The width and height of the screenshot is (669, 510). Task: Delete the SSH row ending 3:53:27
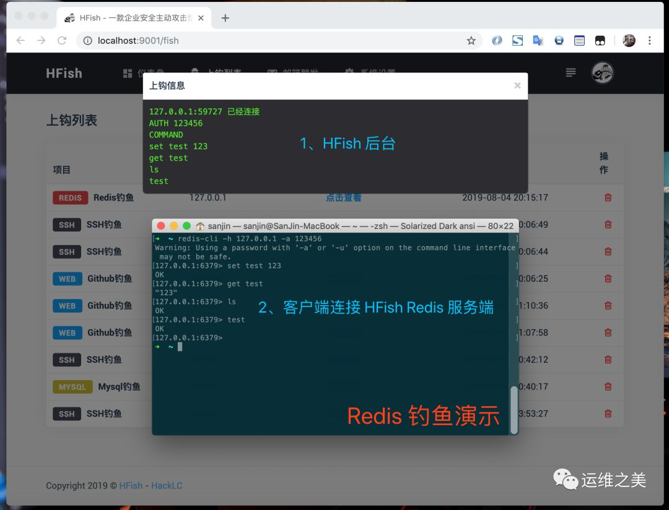pyautogui.click(x=608, y=413)
